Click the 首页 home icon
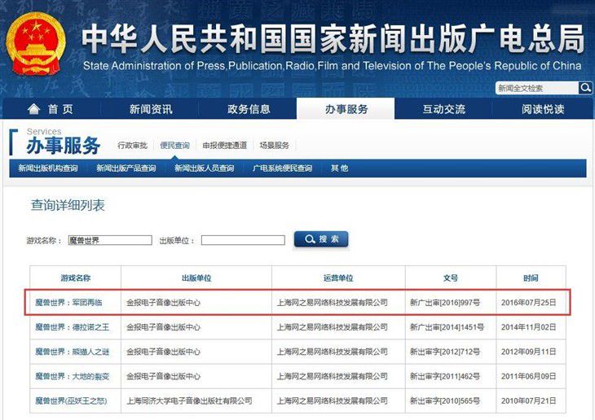The image size is (595, 420). pyautogui.click(x=33, y=109)
